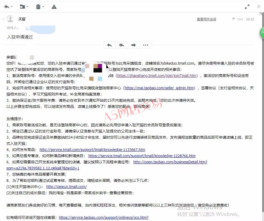Viewport: 264px width, 221px height.
Task: Click the 友情提示: heading text
Action: tap(15, 119)
